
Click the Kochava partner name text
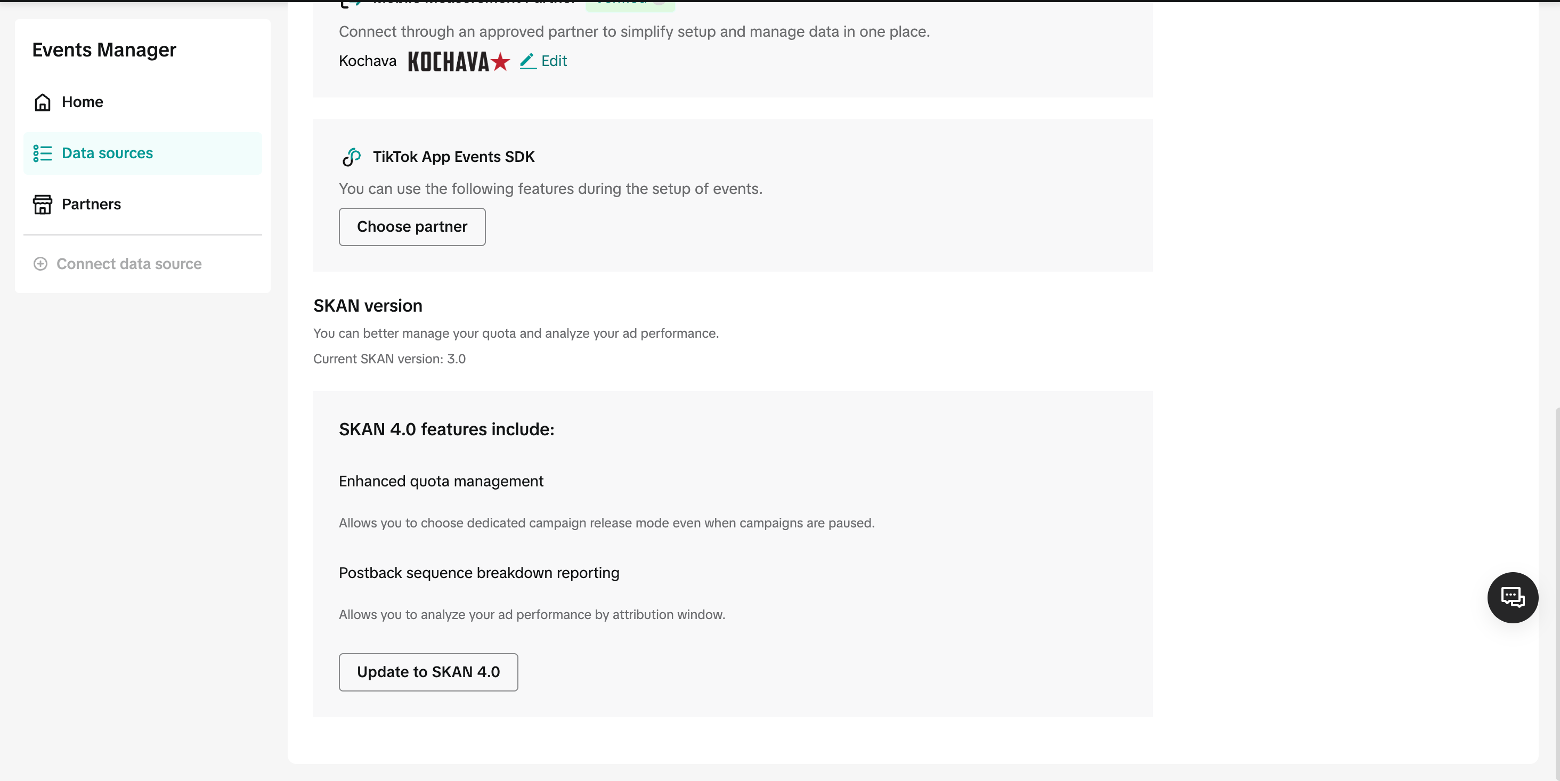point(368,61)
